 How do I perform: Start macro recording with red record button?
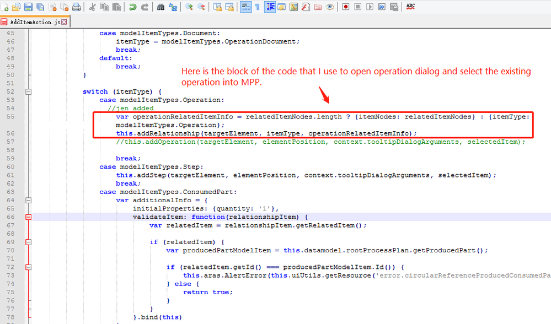point(345,7)
